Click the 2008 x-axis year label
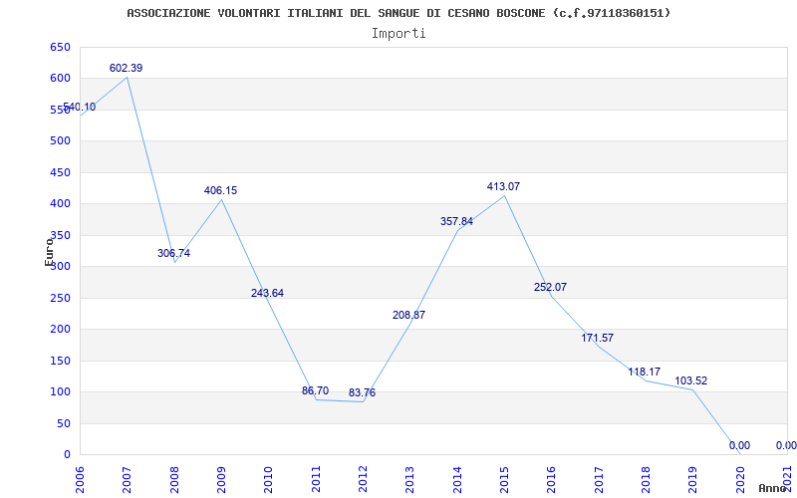This screenshot has width=797, height=498. pos(173,480)
